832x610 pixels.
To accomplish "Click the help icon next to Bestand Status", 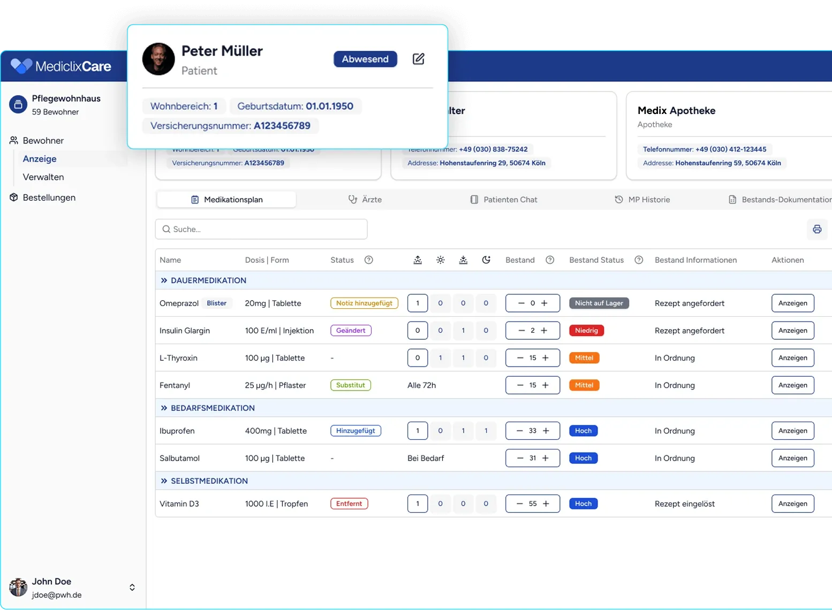I will (x=638, y=260).
